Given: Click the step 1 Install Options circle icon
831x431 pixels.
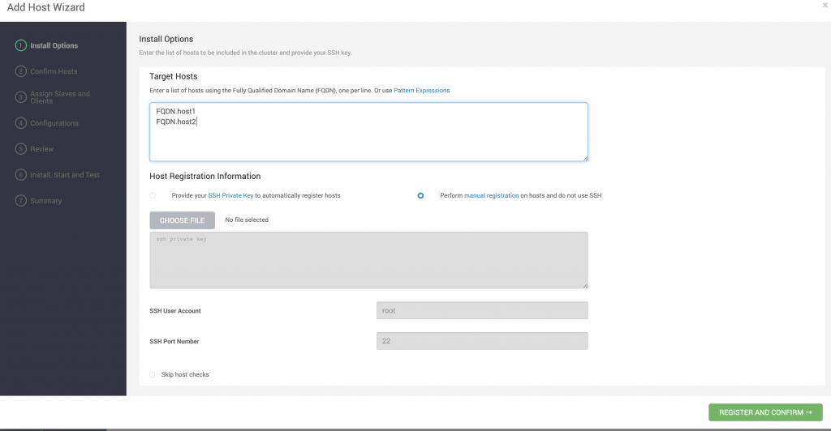Looking at the screenshot, I should pyautogui.click(x=21, y=45).
